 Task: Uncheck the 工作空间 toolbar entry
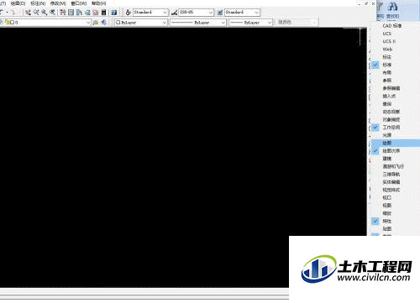click(396, 128)
